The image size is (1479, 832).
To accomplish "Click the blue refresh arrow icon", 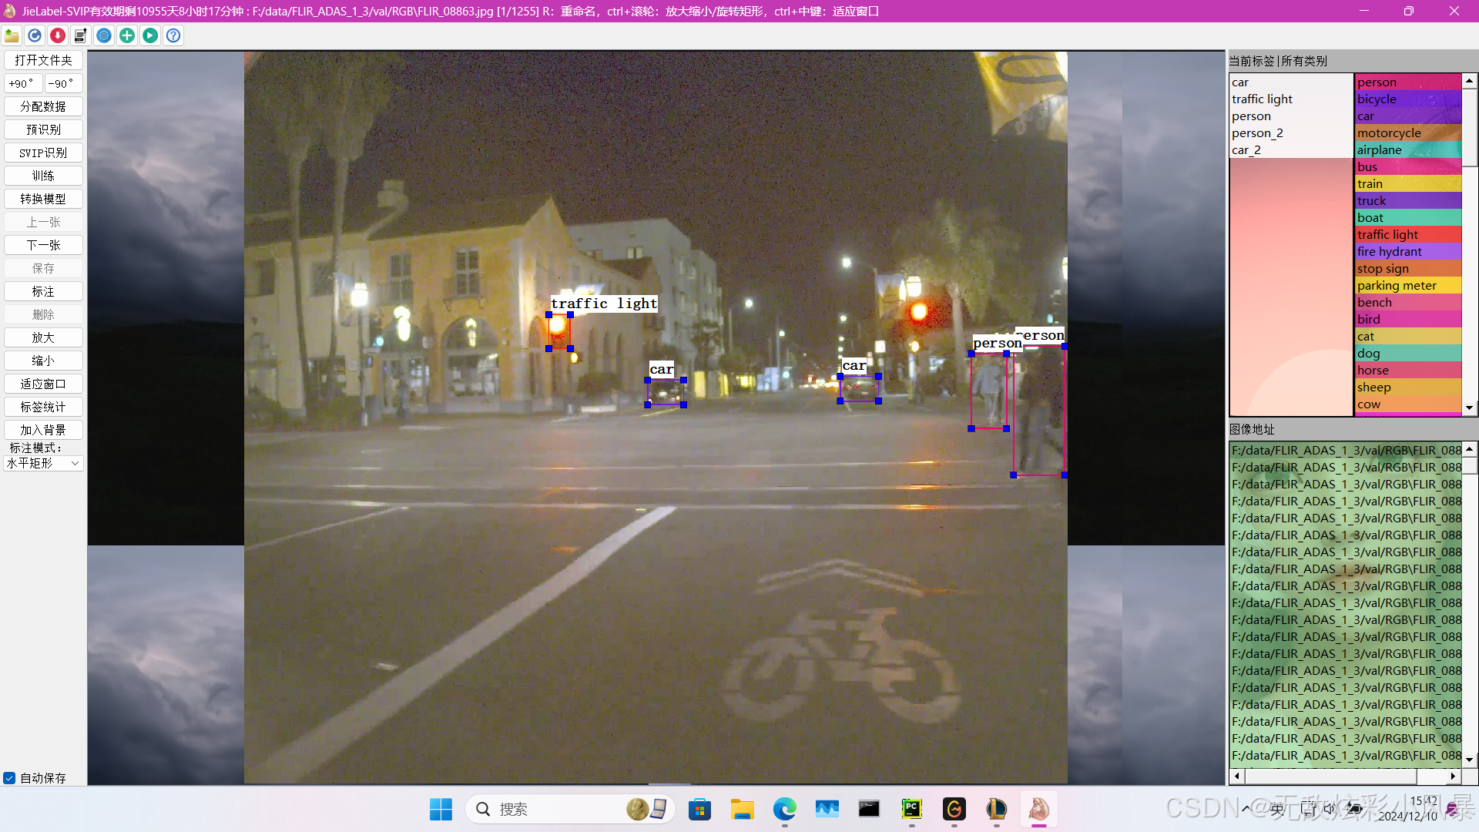I will pyautogui.click(x=35, y=35).
